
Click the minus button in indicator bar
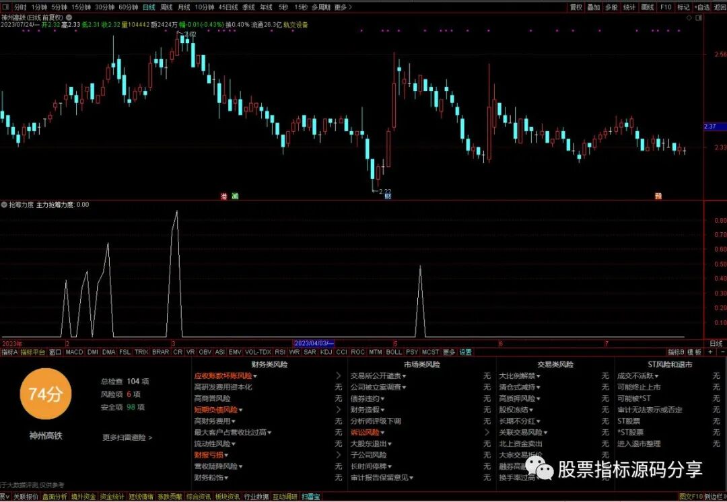pyautogui.click(x=722, y=353)
